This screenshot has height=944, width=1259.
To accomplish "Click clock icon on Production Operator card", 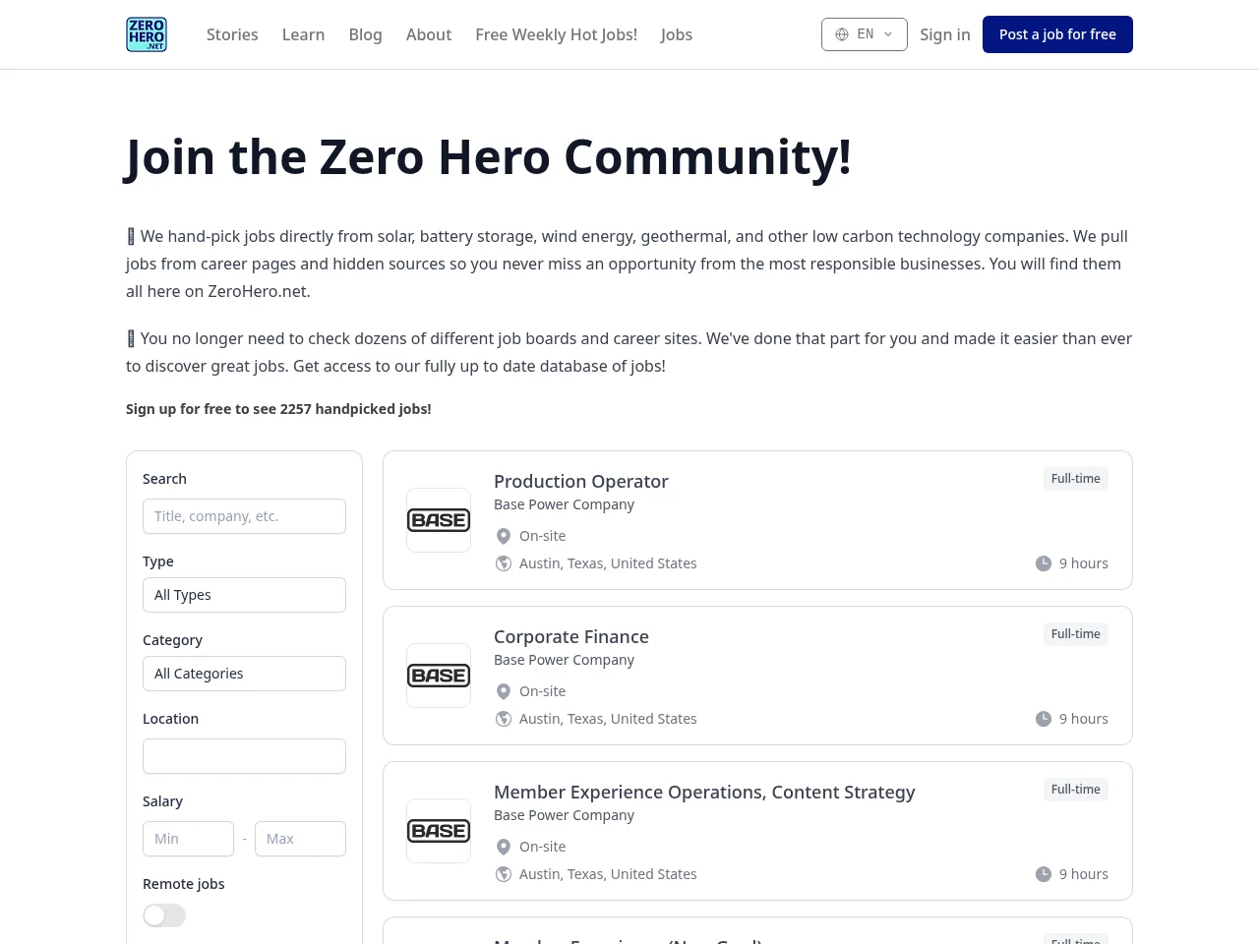I will [x=1044, y=563].
